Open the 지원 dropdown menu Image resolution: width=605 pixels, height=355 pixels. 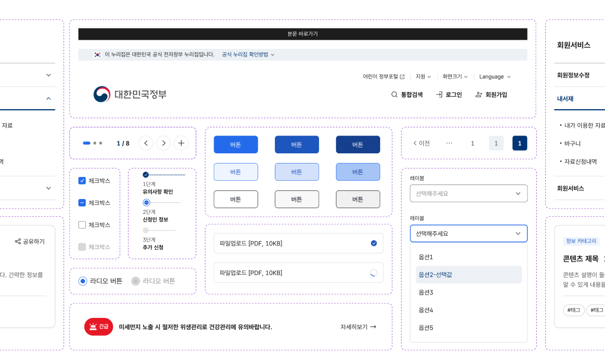coord(423,77)
